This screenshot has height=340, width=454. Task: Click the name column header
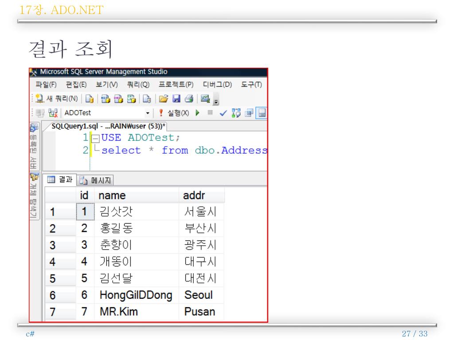click(x=137, y=196)
